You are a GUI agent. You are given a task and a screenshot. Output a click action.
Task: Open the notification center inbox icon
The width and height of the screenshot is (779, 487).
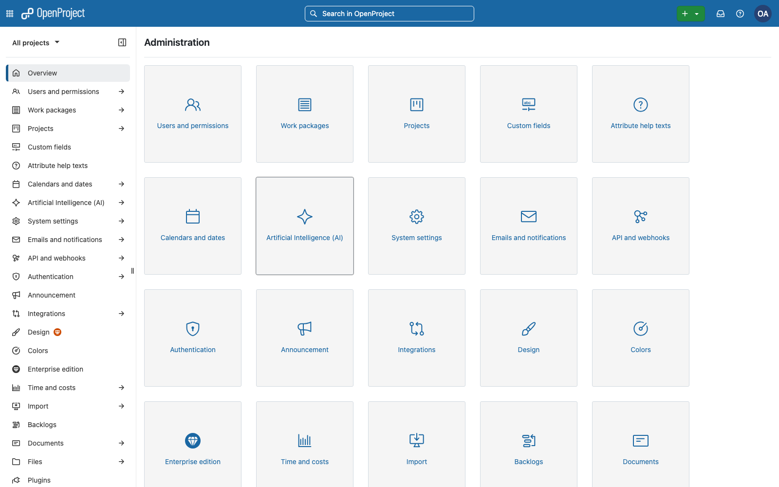tap(721, 14)
